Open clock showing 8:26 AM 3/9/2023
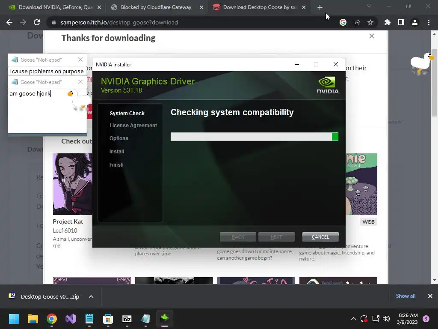The image size is (438, 329). [x=407, y=319]
